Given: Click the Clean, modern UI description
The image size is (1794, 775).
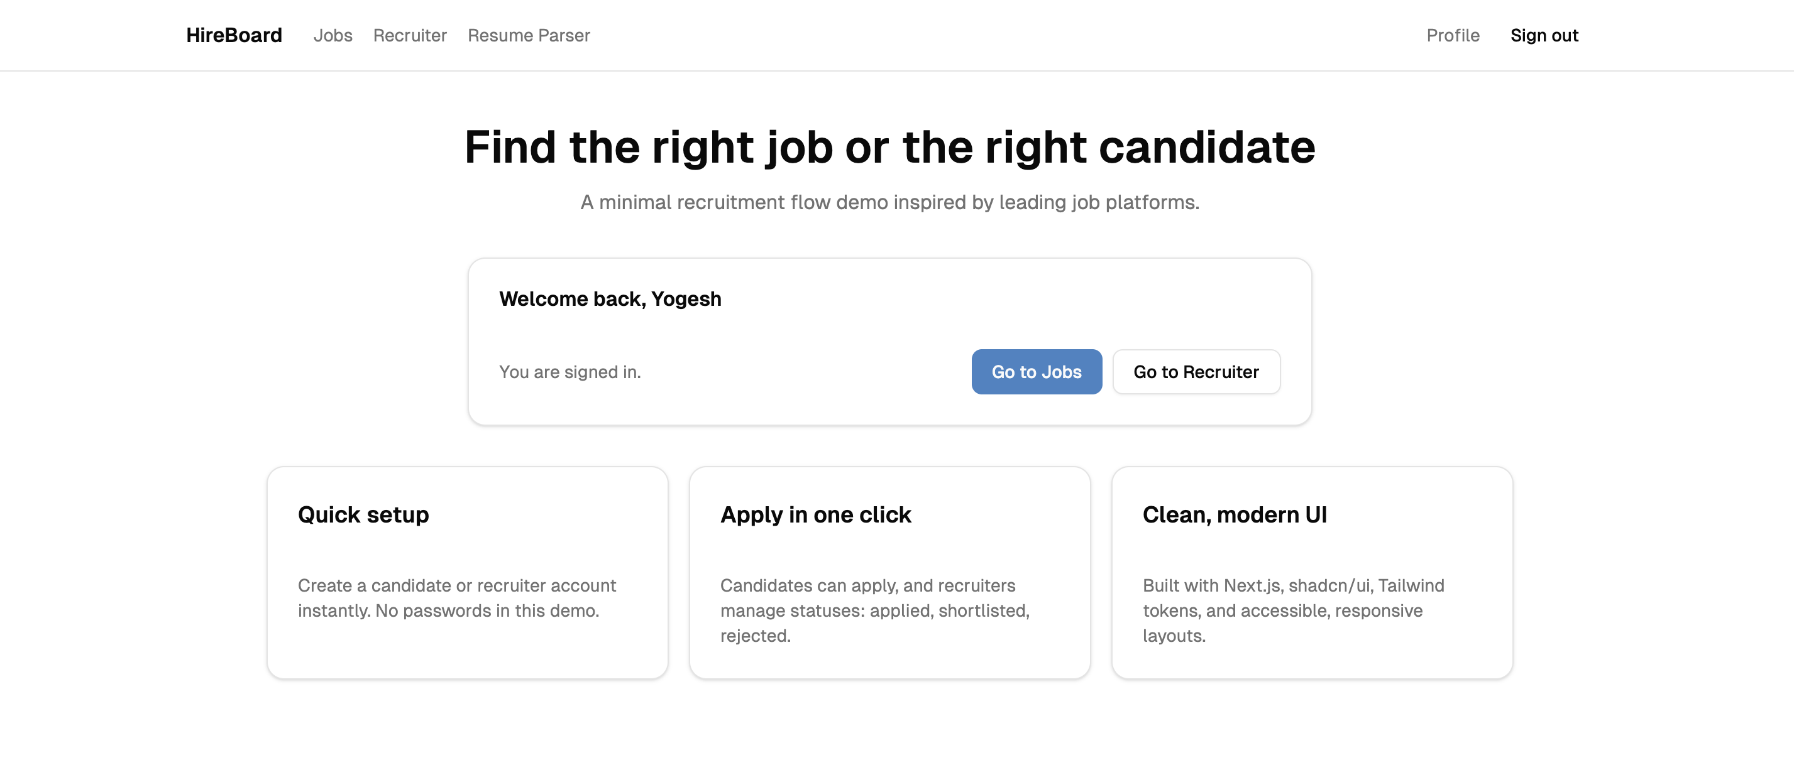Looking at the screenshot, I should (x=1293, y=610).
